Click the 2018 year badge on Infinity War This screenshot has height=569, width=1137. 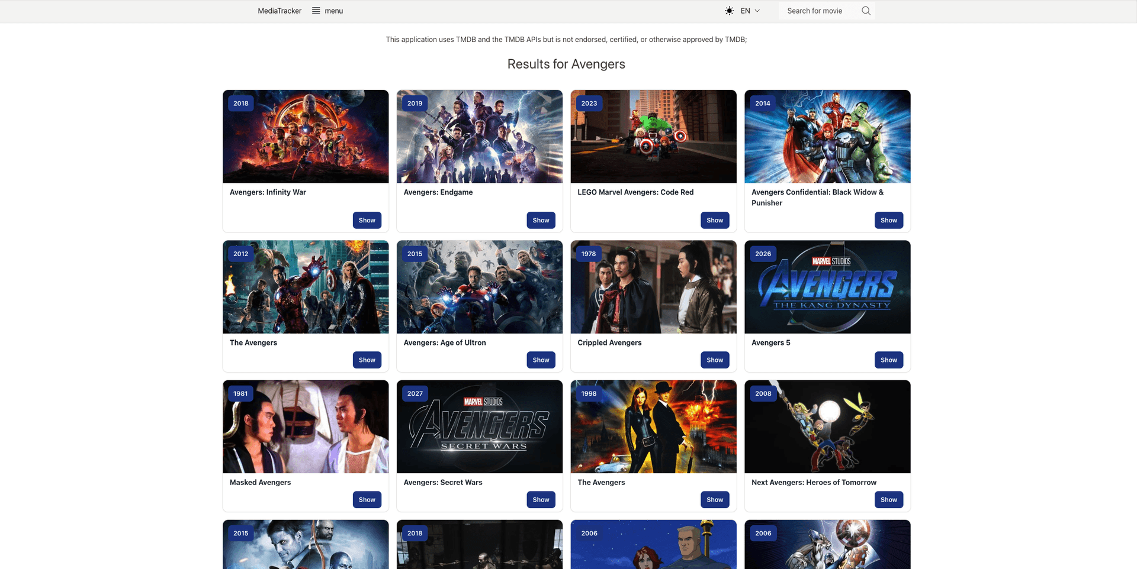(x=241, y=104)
